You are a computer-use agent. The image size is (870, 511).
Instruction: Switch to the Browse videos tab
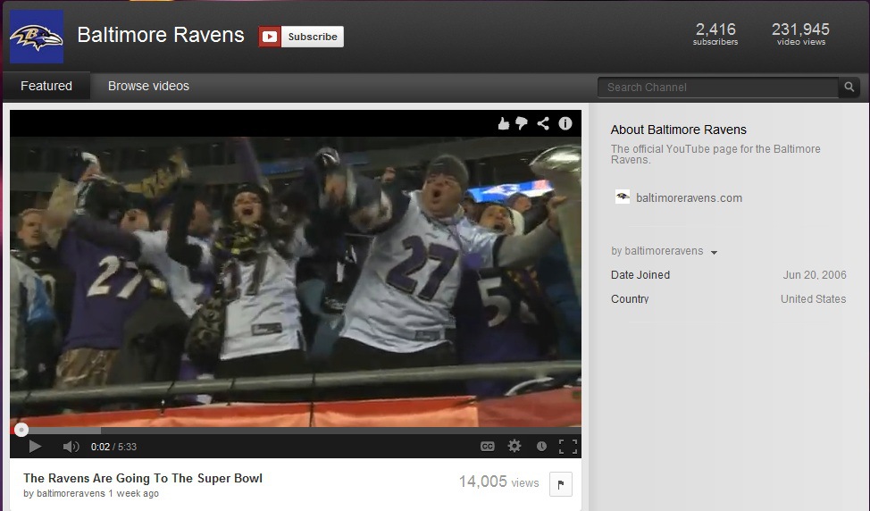pos(148,86)
